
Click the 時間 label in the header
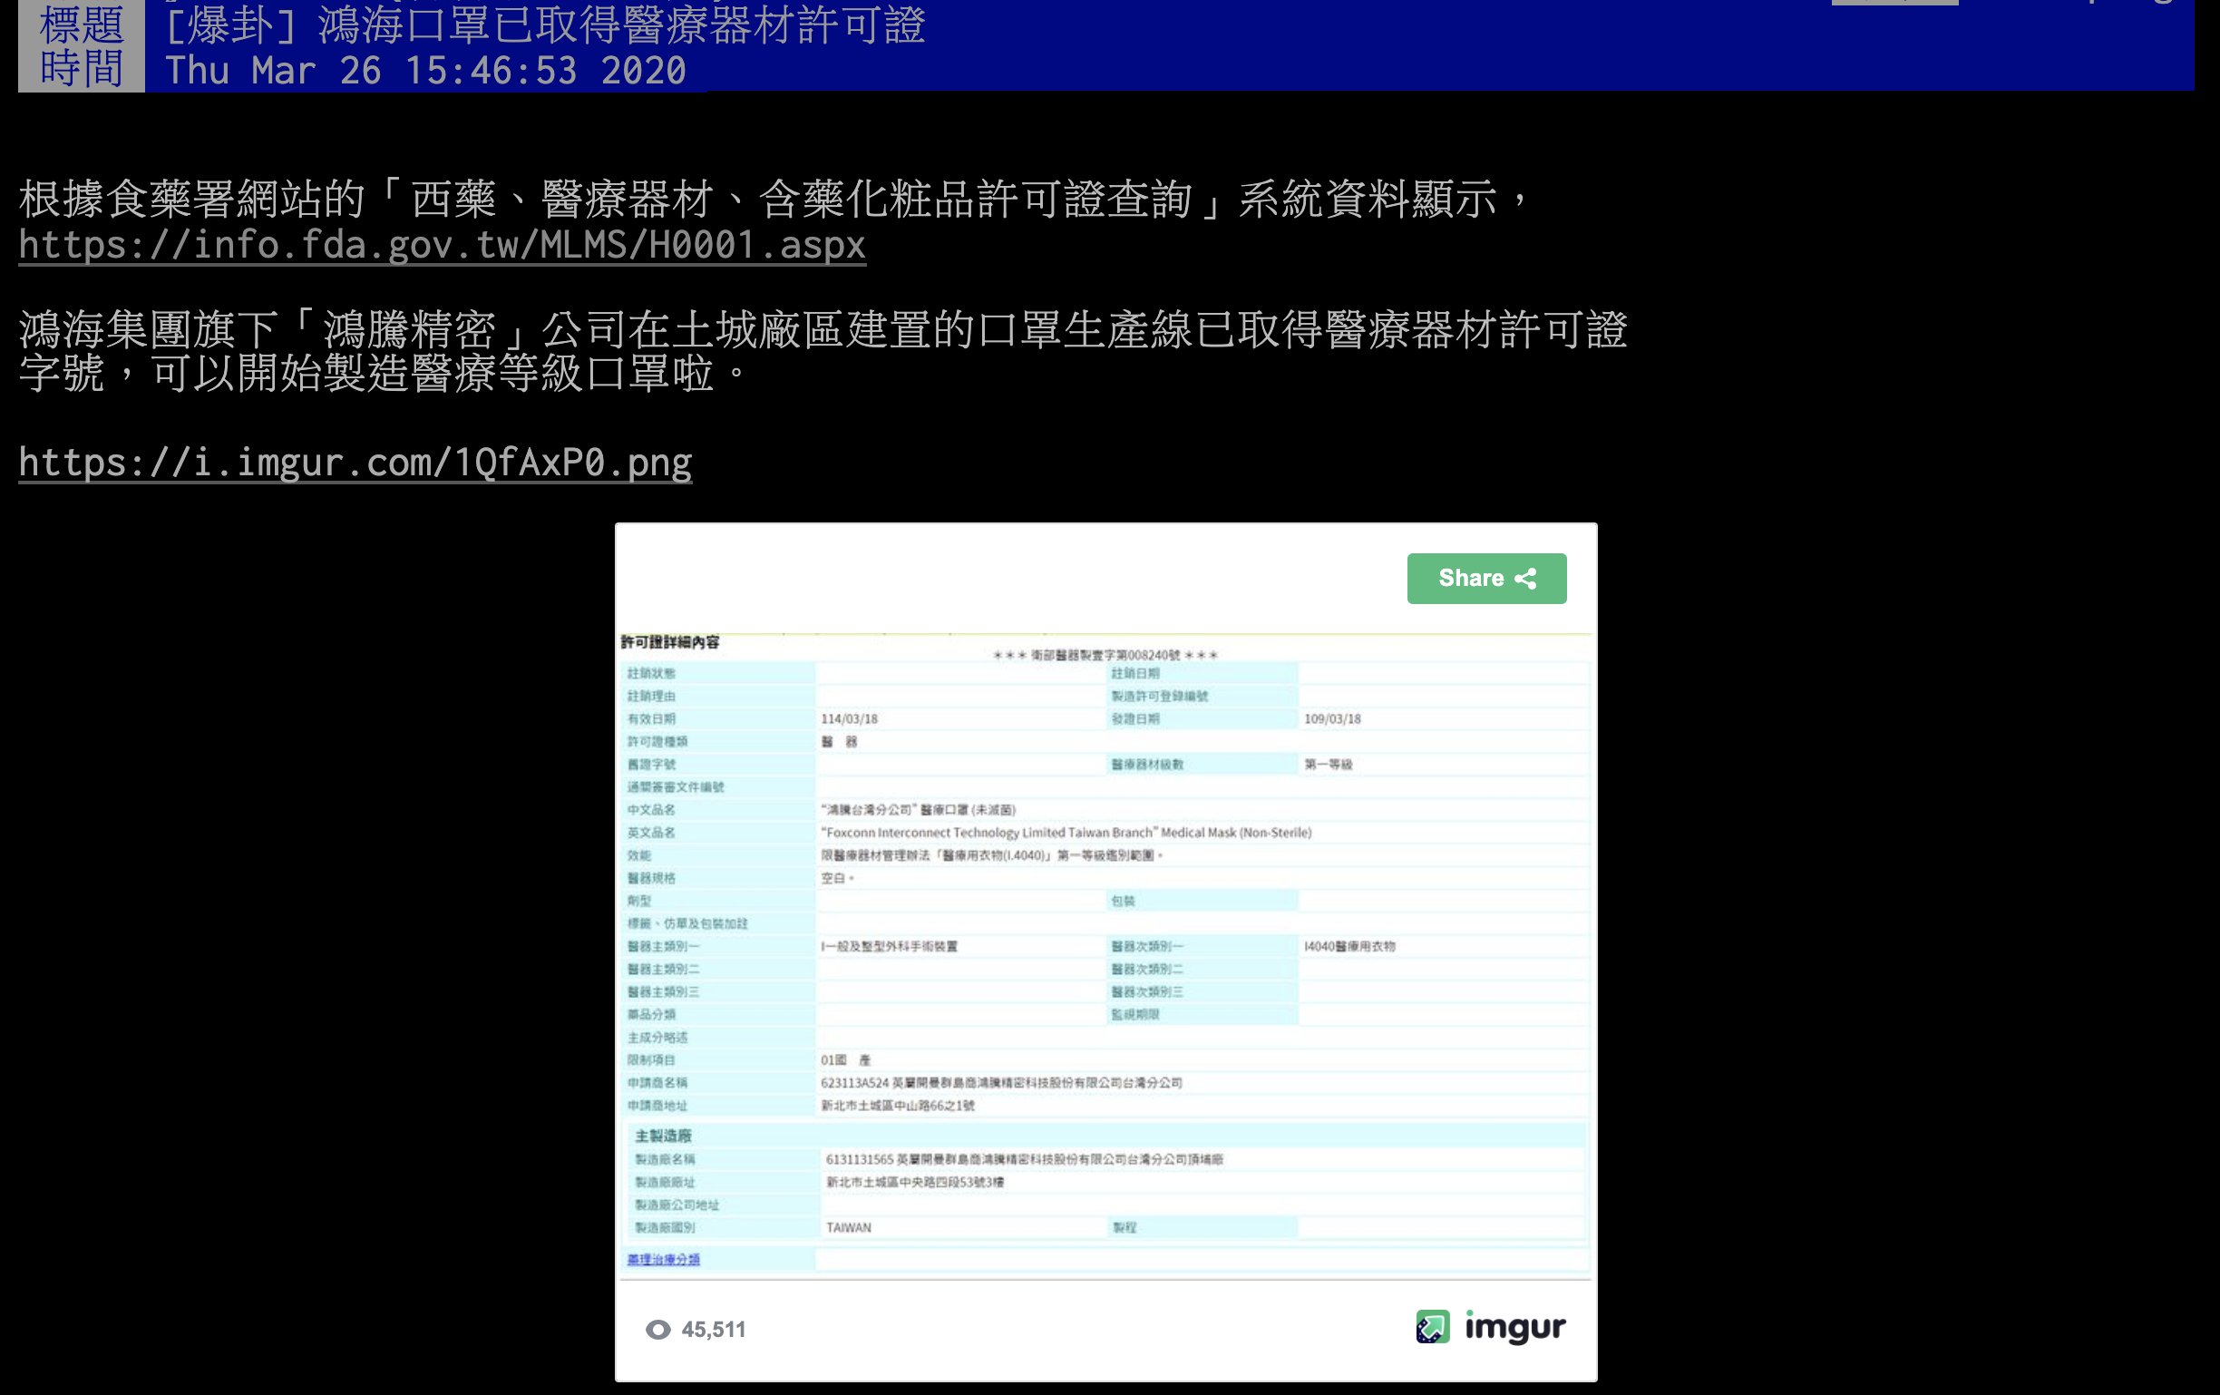click(x=81, y=69)
